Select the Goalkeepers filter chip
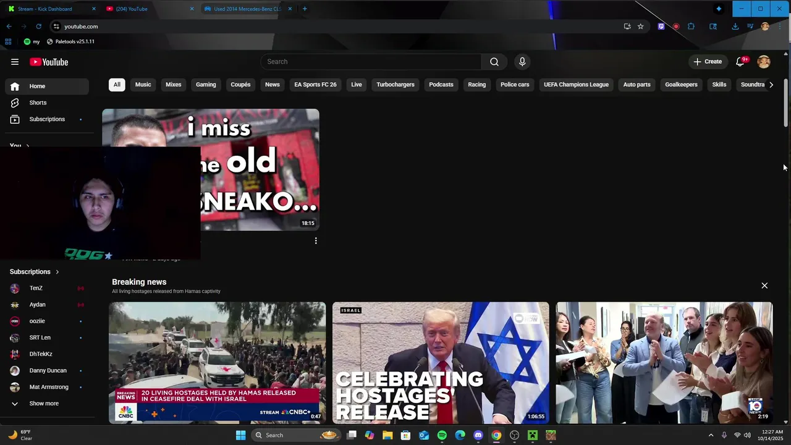The height and width of the screenshot is (445, 791). pyautogui.click(x=681, y=85)
